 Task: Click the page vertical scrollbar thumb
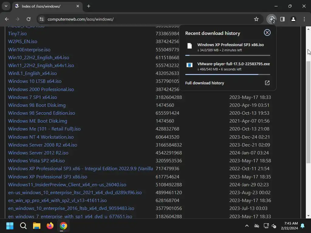click(x=308, y=112)
